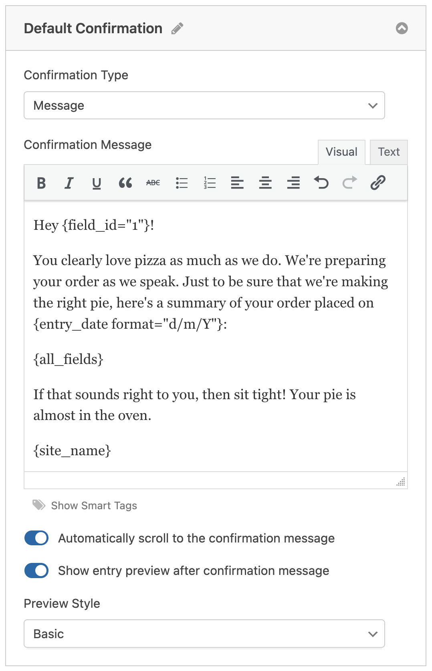
Task: Align text to the right
Action: click(293, 183)
